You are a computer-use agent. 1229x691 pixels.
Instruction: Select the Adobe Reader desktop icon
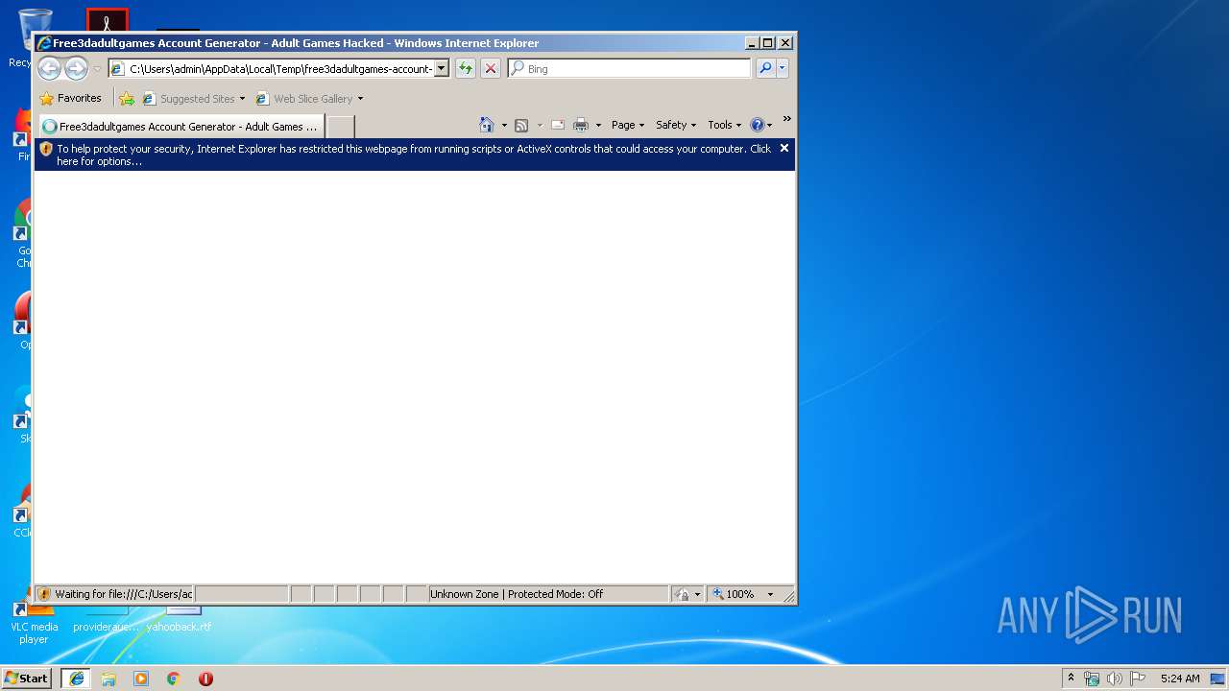click(107, 20)
